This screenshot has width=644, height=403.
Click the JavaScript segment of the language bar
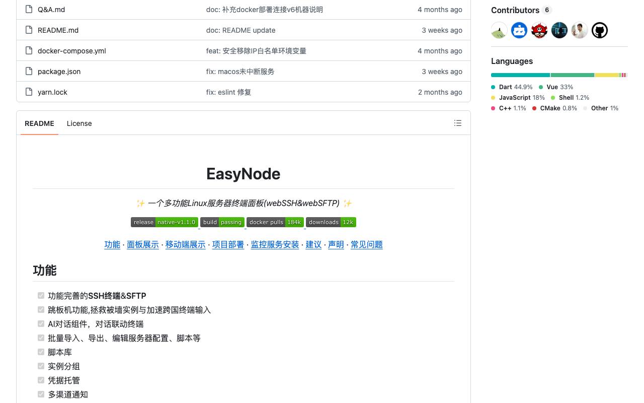click(x=607, y=75)
